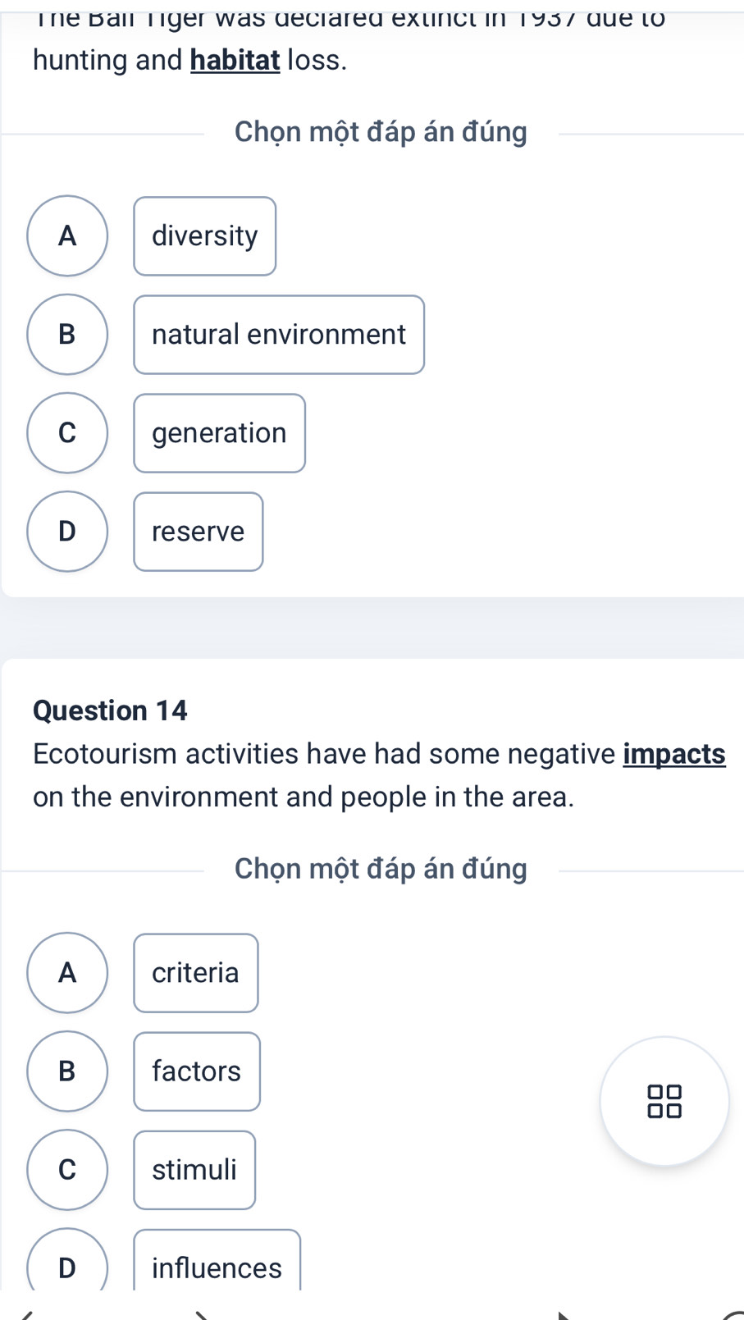Pick the "generation" answer box
Viewport: 744px width, 1320px height.
(219, 433)
